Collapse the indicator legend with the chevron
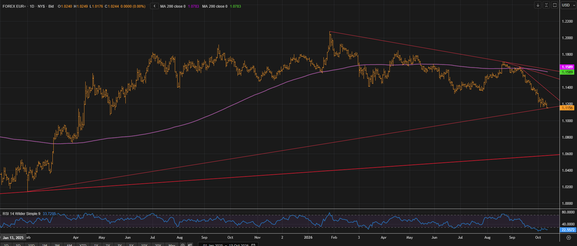The height and width of the screenshot is (246, 577). (x=154, y=6)
